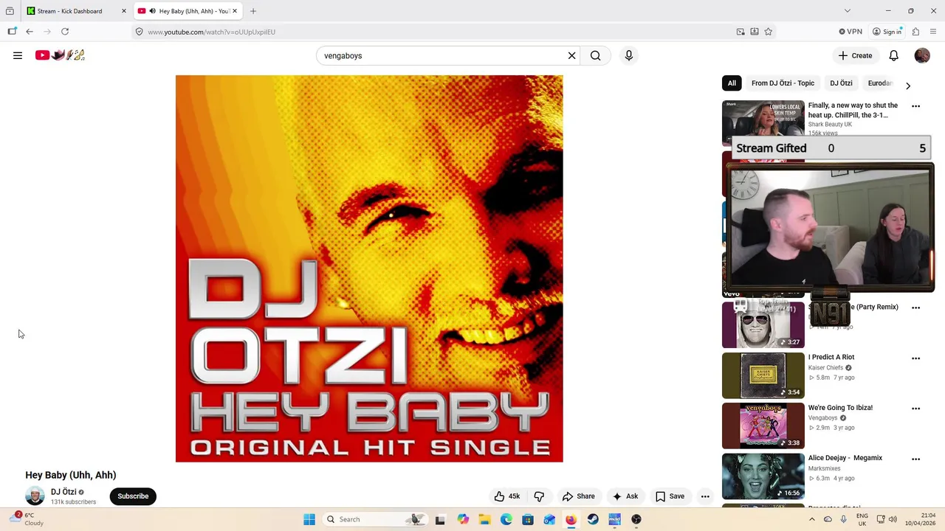Click the Hey Baby album art video player
Viewport: 945px width, 531px height.
[369, 268]
